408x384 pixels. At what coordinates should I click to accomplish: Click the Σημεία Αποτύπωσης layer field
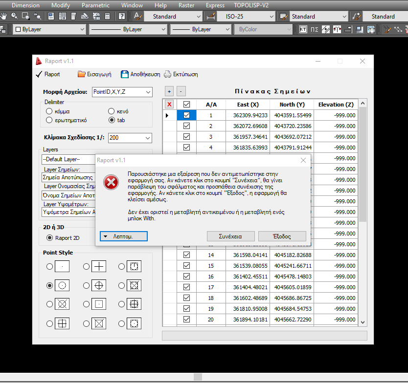(x=68, y=177)
